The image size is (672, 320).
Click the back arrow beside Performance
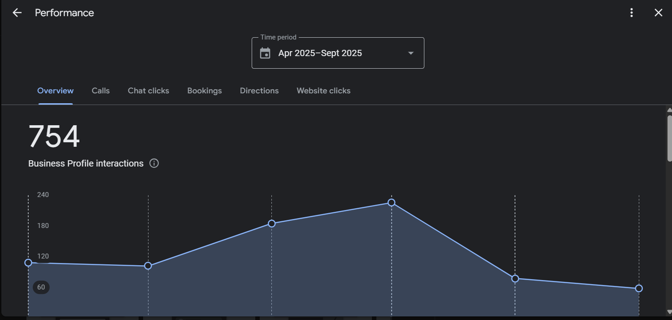17,13
